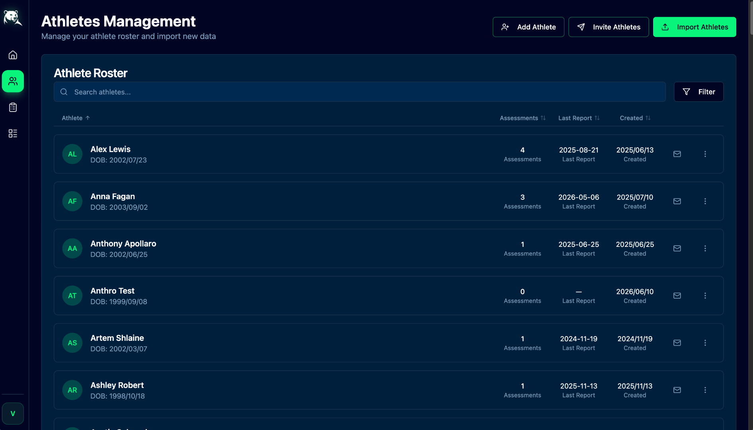Go to the Home sidebar icon
Screen dimensions: 753x430
13,55
